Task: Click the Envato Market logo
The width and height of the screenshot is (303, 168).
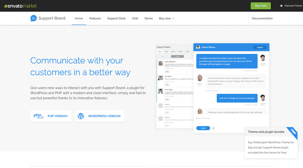Action: tap(20, 6)
